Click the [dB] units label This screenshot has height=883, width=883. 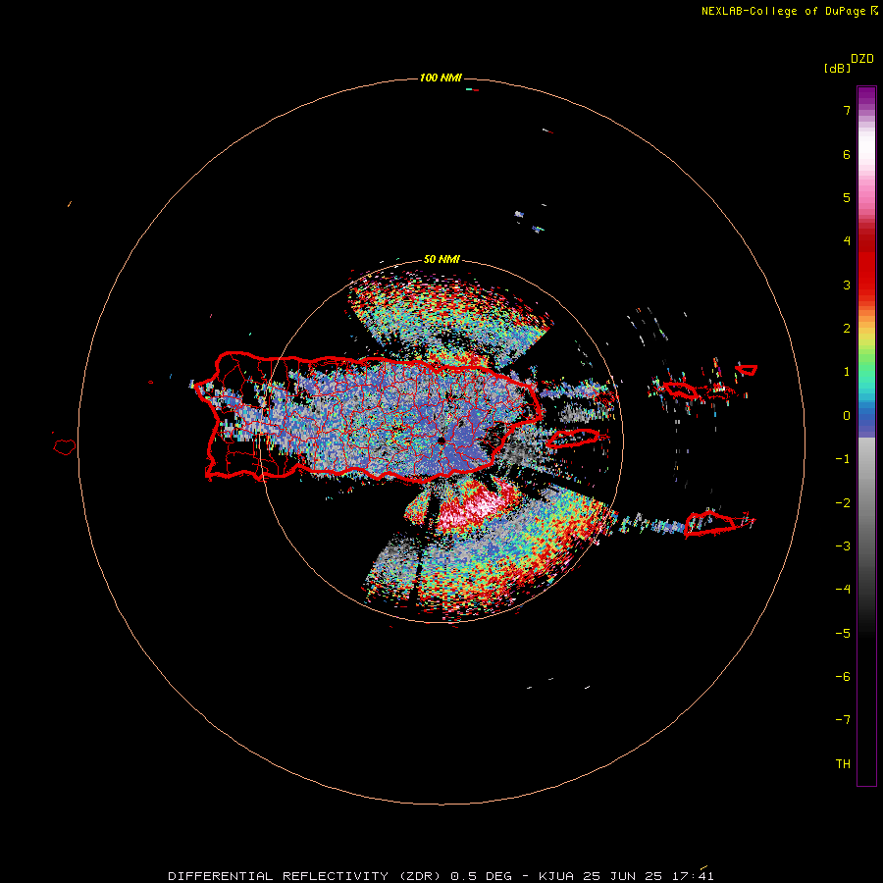[837, 68]
